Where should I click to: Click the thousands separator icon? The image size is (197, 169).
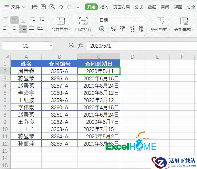point(122,29)
